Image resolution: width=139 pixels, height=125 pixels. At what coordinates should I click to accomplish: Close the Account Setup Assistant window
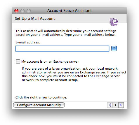click(16, 11)
